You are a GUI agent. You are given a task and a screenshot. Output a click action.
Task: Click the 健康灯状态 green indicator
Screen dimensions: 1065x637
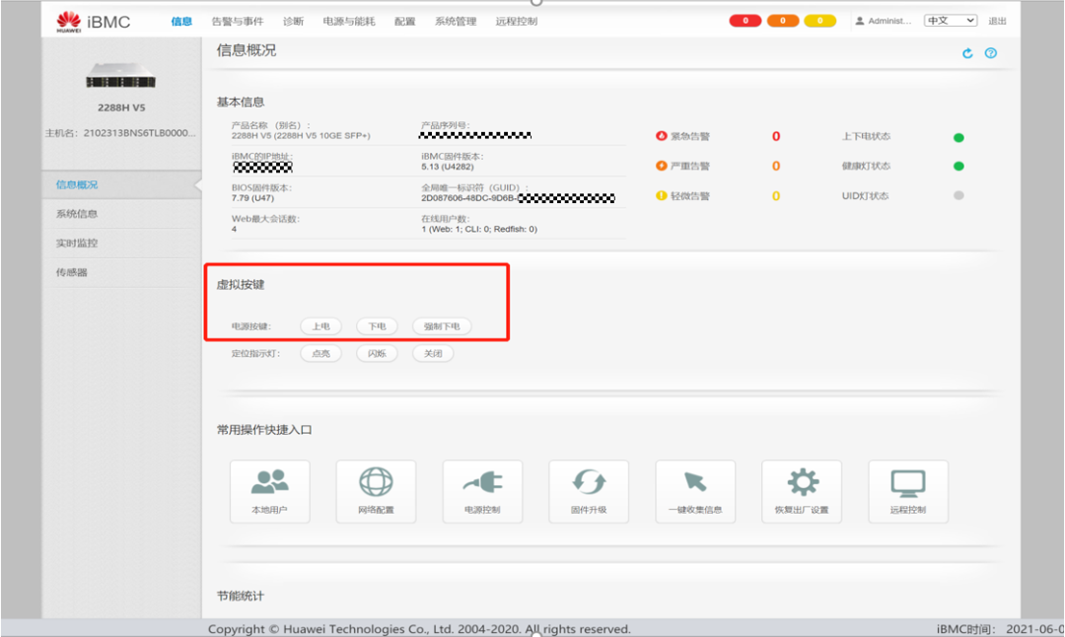click(958, 166)
